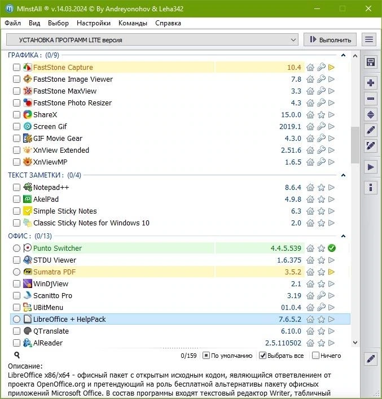Click the star icon for ShareX
This screenshot has height=399, width=382.
[x=321, y=115]
